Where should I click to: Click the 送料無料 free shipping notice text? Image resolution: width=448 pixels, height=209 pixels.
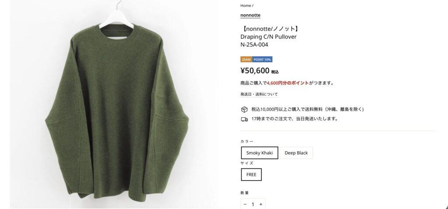308,109
